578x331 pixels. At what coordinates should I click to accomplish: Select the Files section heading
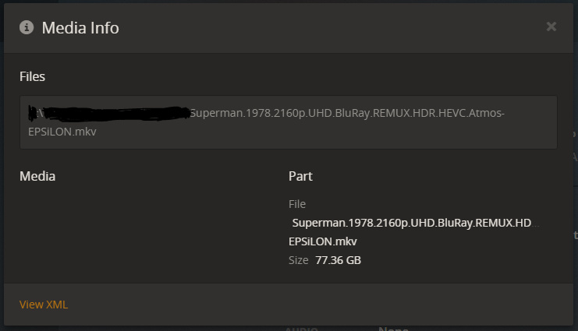click(32, 76)
